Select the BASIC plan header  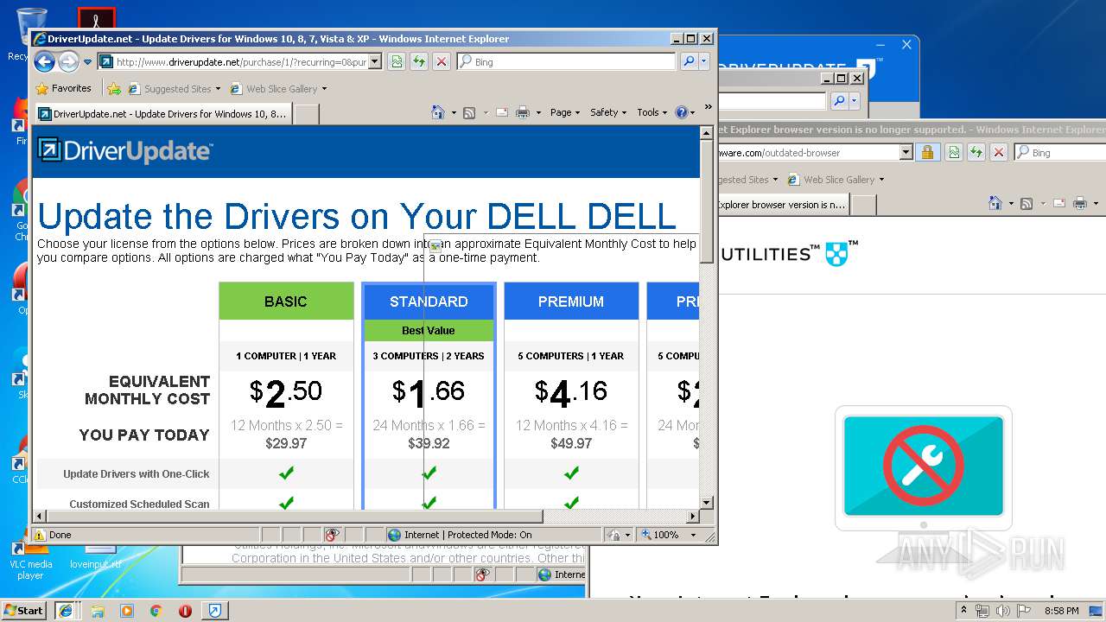pyautogui.click(x=286, y=301)
